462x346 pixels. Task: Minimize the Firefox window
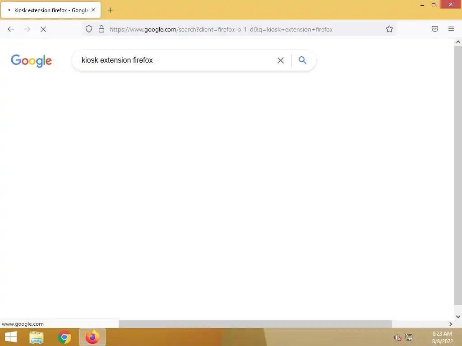click(x=422, y=5)
